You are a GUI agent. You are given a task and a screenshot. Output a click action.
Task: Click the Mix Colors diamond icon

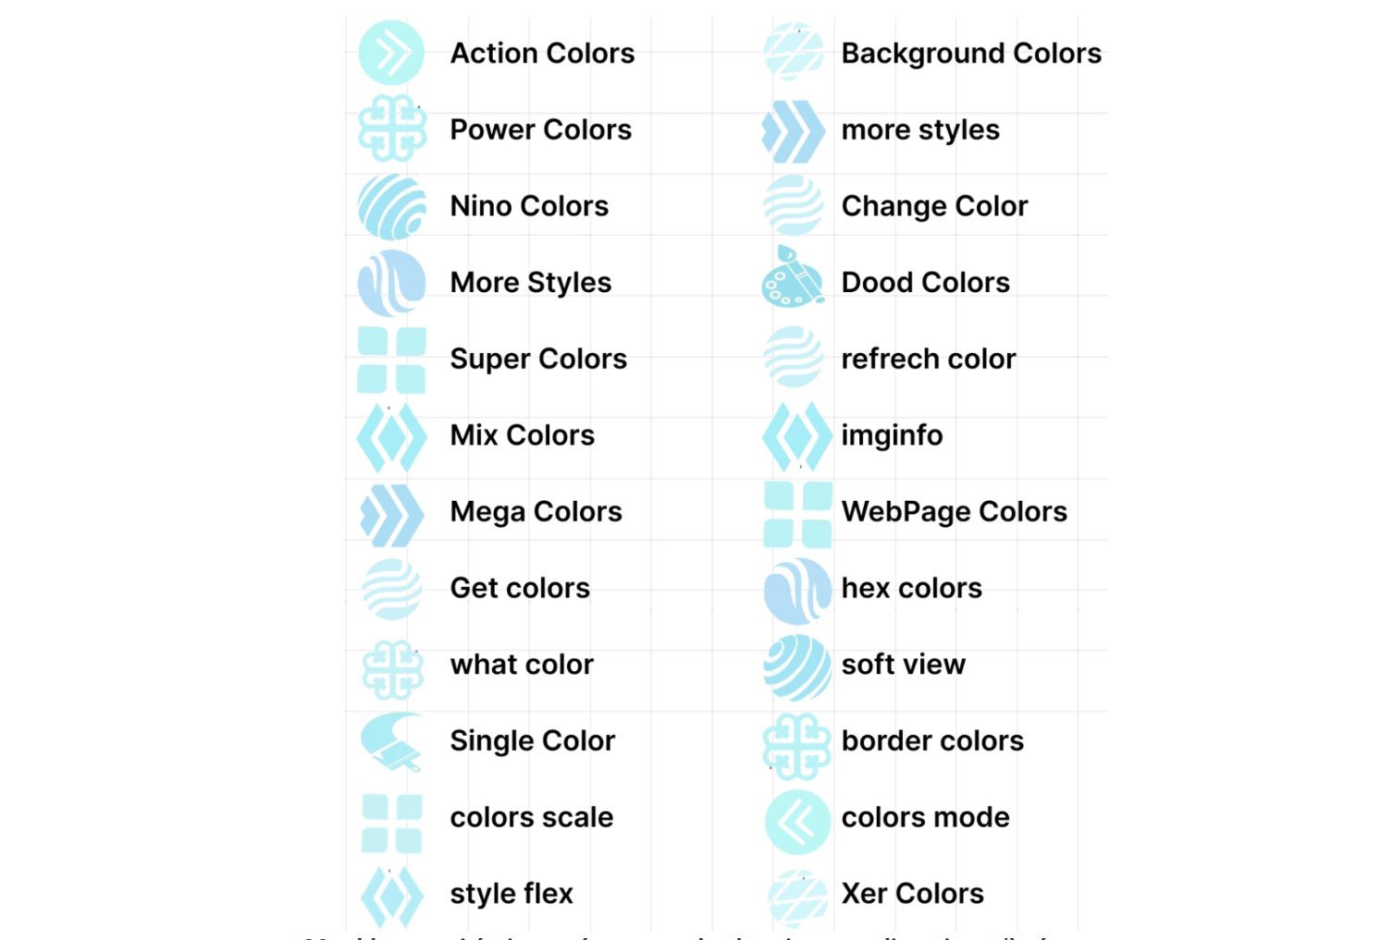click(391, 436)
